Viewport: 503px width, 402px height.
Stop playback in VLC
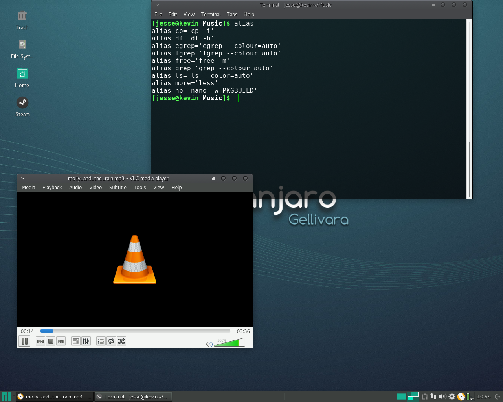pos(51,341)
